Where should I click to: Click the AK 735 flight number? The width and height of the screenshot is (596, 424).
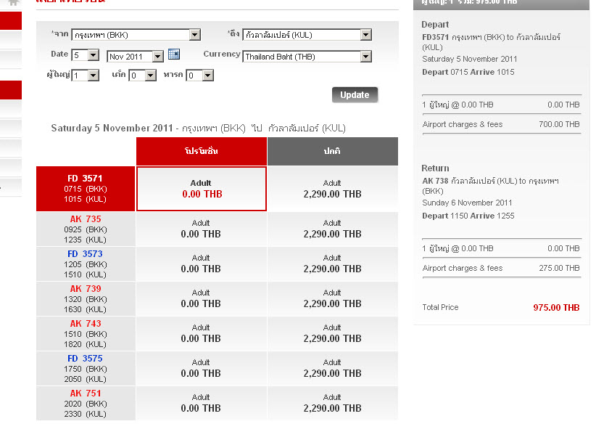coord(86,219)
